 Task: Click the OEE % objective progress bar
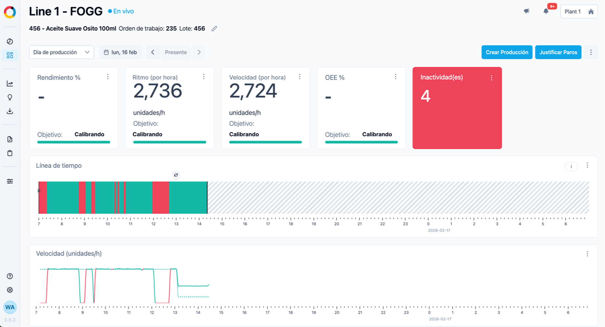[x=361, y=142]
